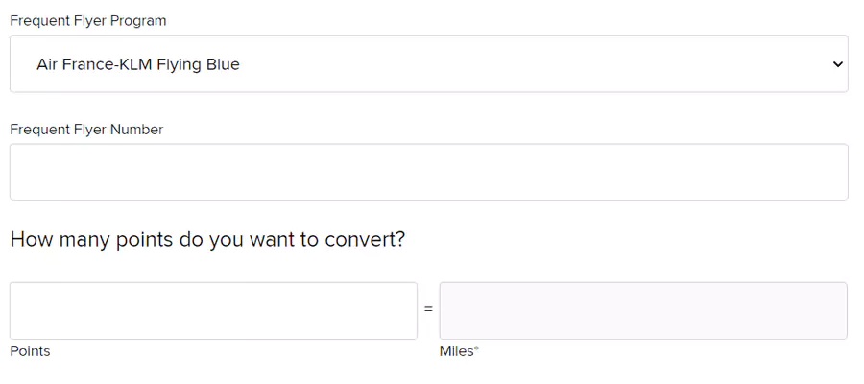
Task: Click the "Points" label below the field
Action: [30, 351]
